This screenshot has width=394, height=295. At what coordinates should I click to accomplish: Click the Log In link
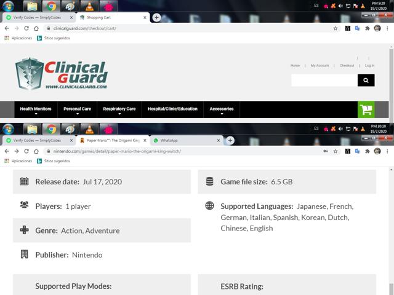369,66
